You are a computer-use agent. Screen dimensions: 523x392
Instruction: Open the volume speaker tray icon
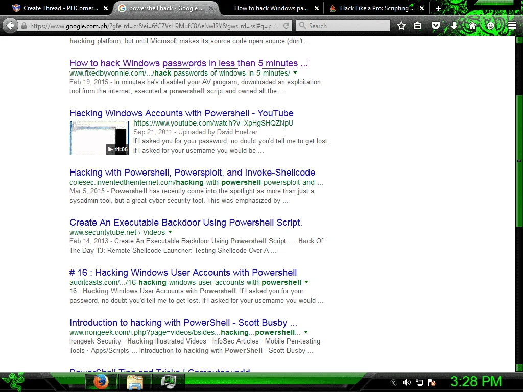click(x=407, y=382)
